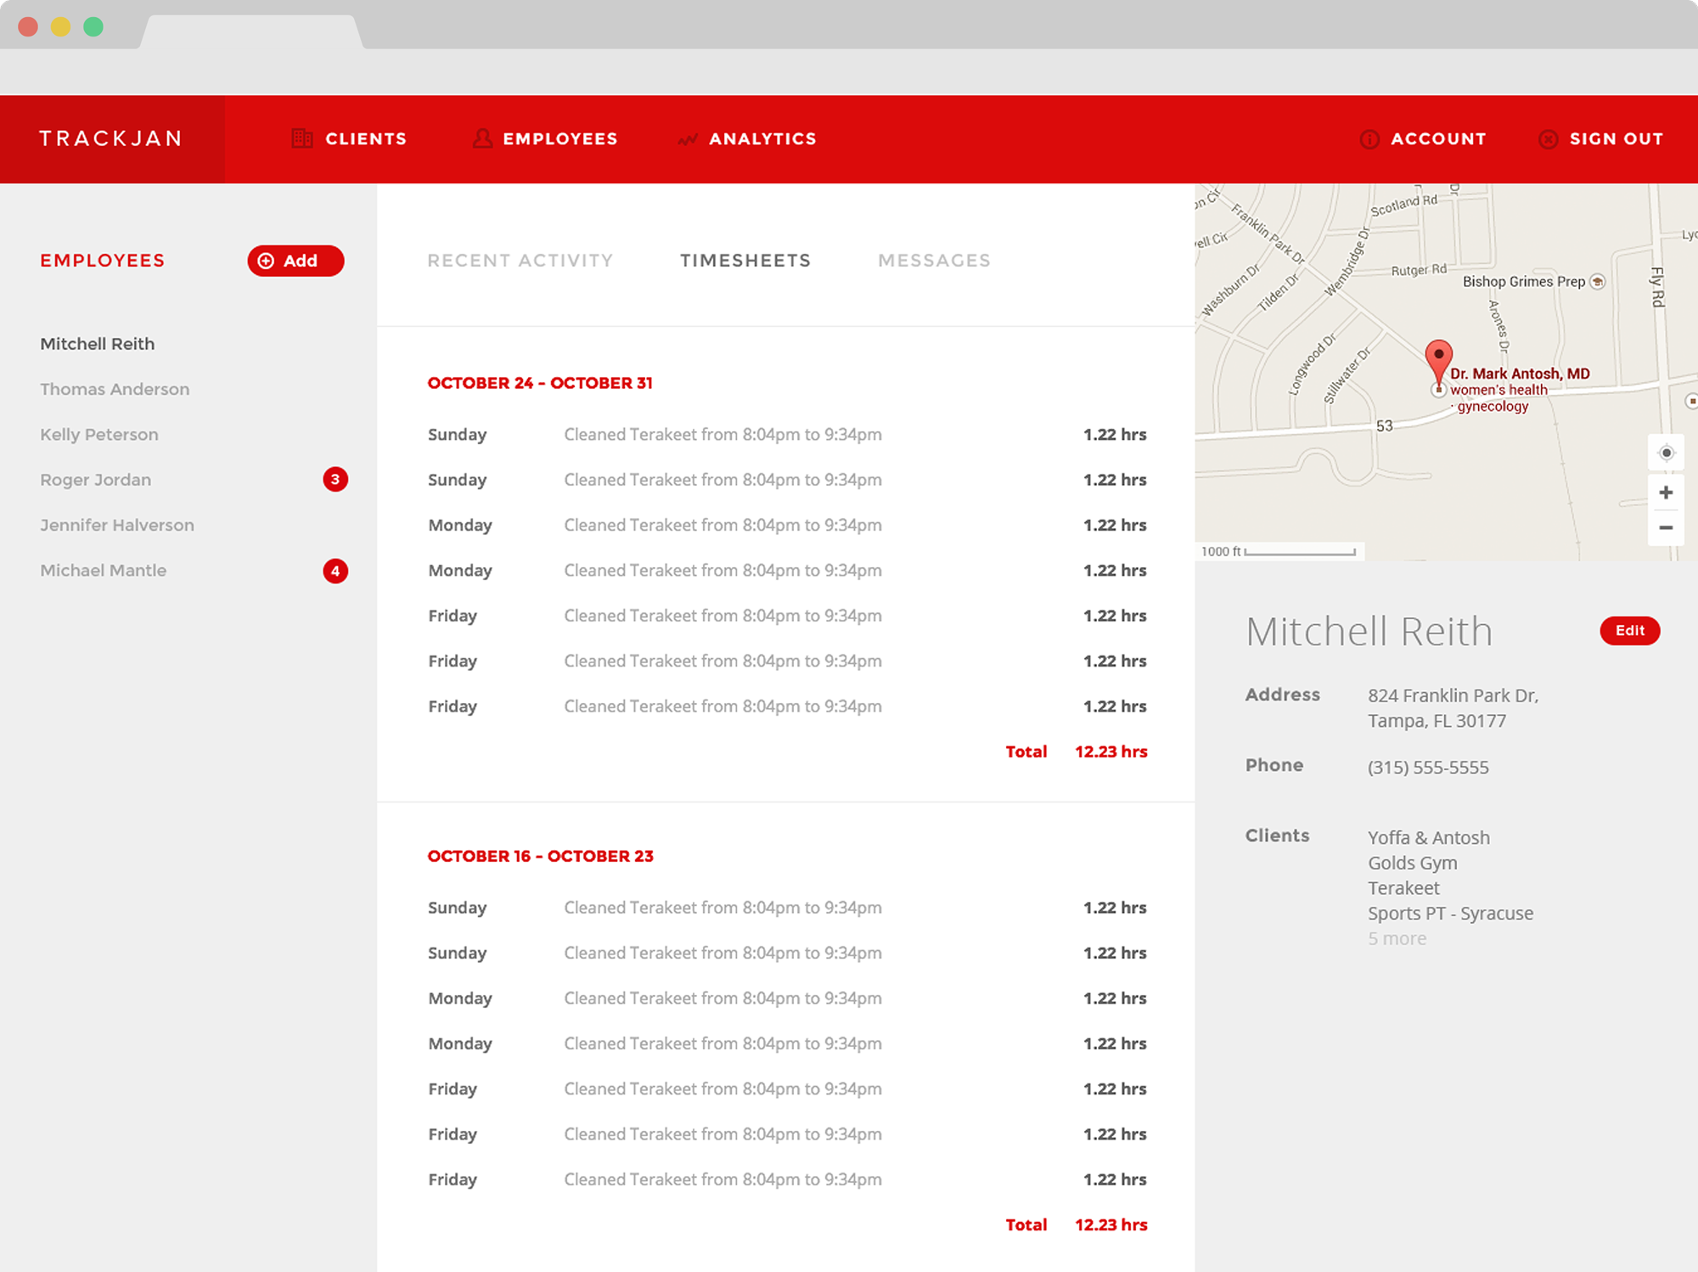Edit Mitchell Reith's profile

click(1629, 631)
